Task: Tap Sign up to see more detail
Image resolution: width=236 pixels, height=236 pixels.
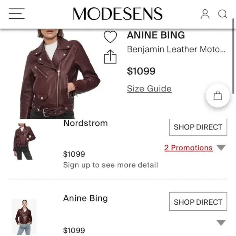Action: [111, 165]
